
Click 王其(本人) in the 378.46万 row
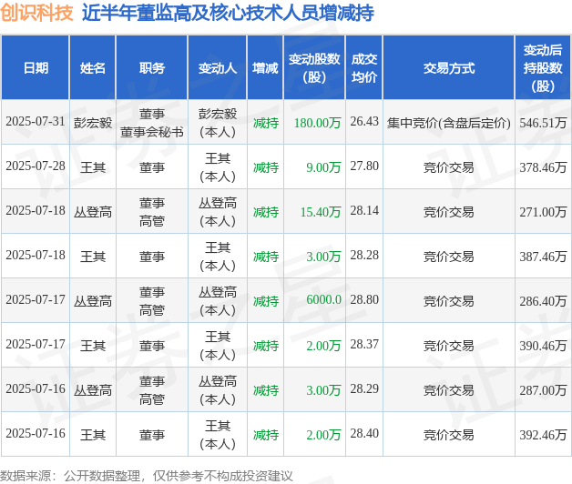pyautogui.click(x=218, y=167)
